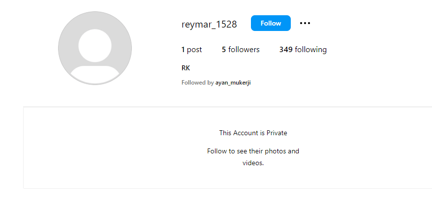This screenshot has width=432, height=205.
Task: Click the RK display name
Action: tap(185, 68)
